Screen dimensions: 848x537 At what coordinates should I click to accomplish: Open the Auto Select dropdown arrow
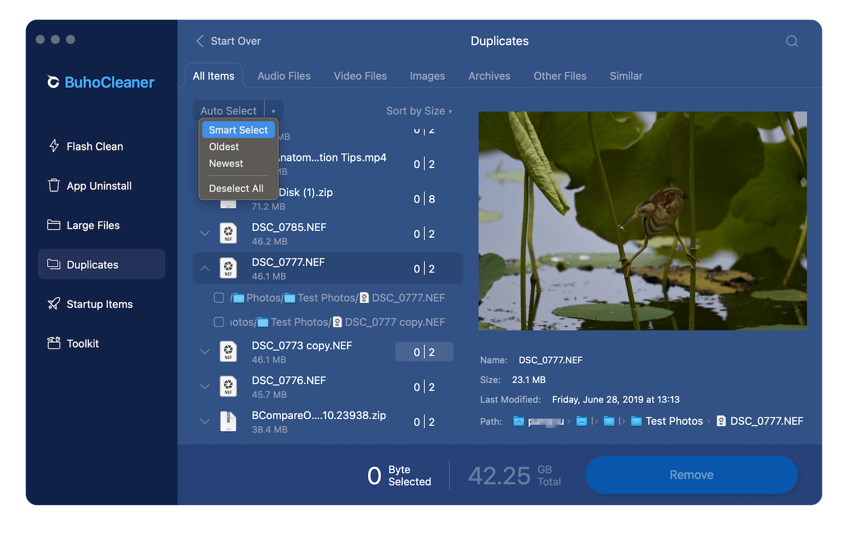[x=273, y=111]
